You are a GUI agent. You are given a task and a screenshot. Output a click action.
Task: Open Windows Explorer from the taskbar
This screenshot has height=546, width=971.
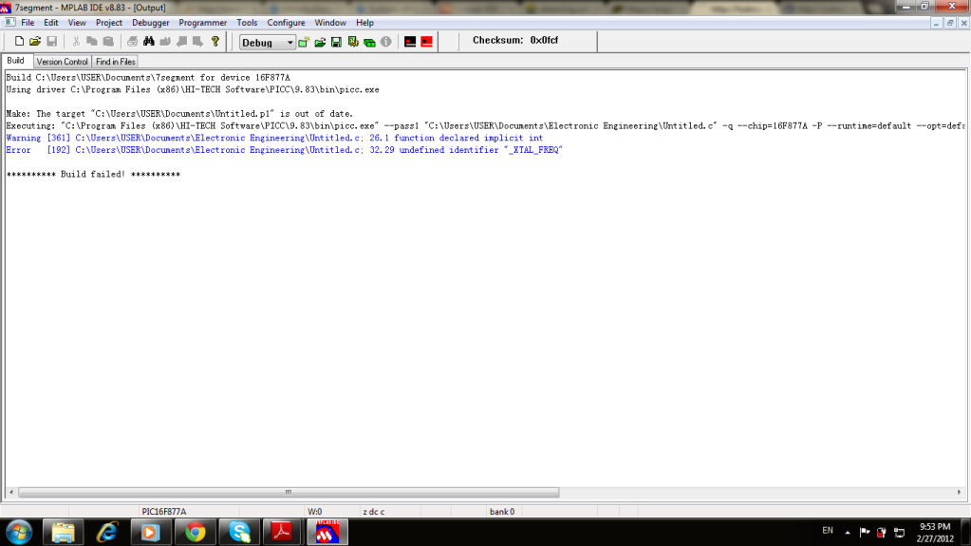click(64, 533)
